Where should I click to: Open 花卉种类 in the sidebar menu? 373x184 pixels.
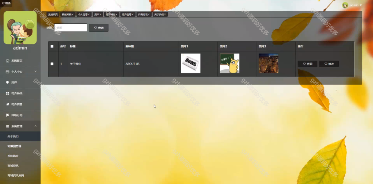tap(20, 93)
